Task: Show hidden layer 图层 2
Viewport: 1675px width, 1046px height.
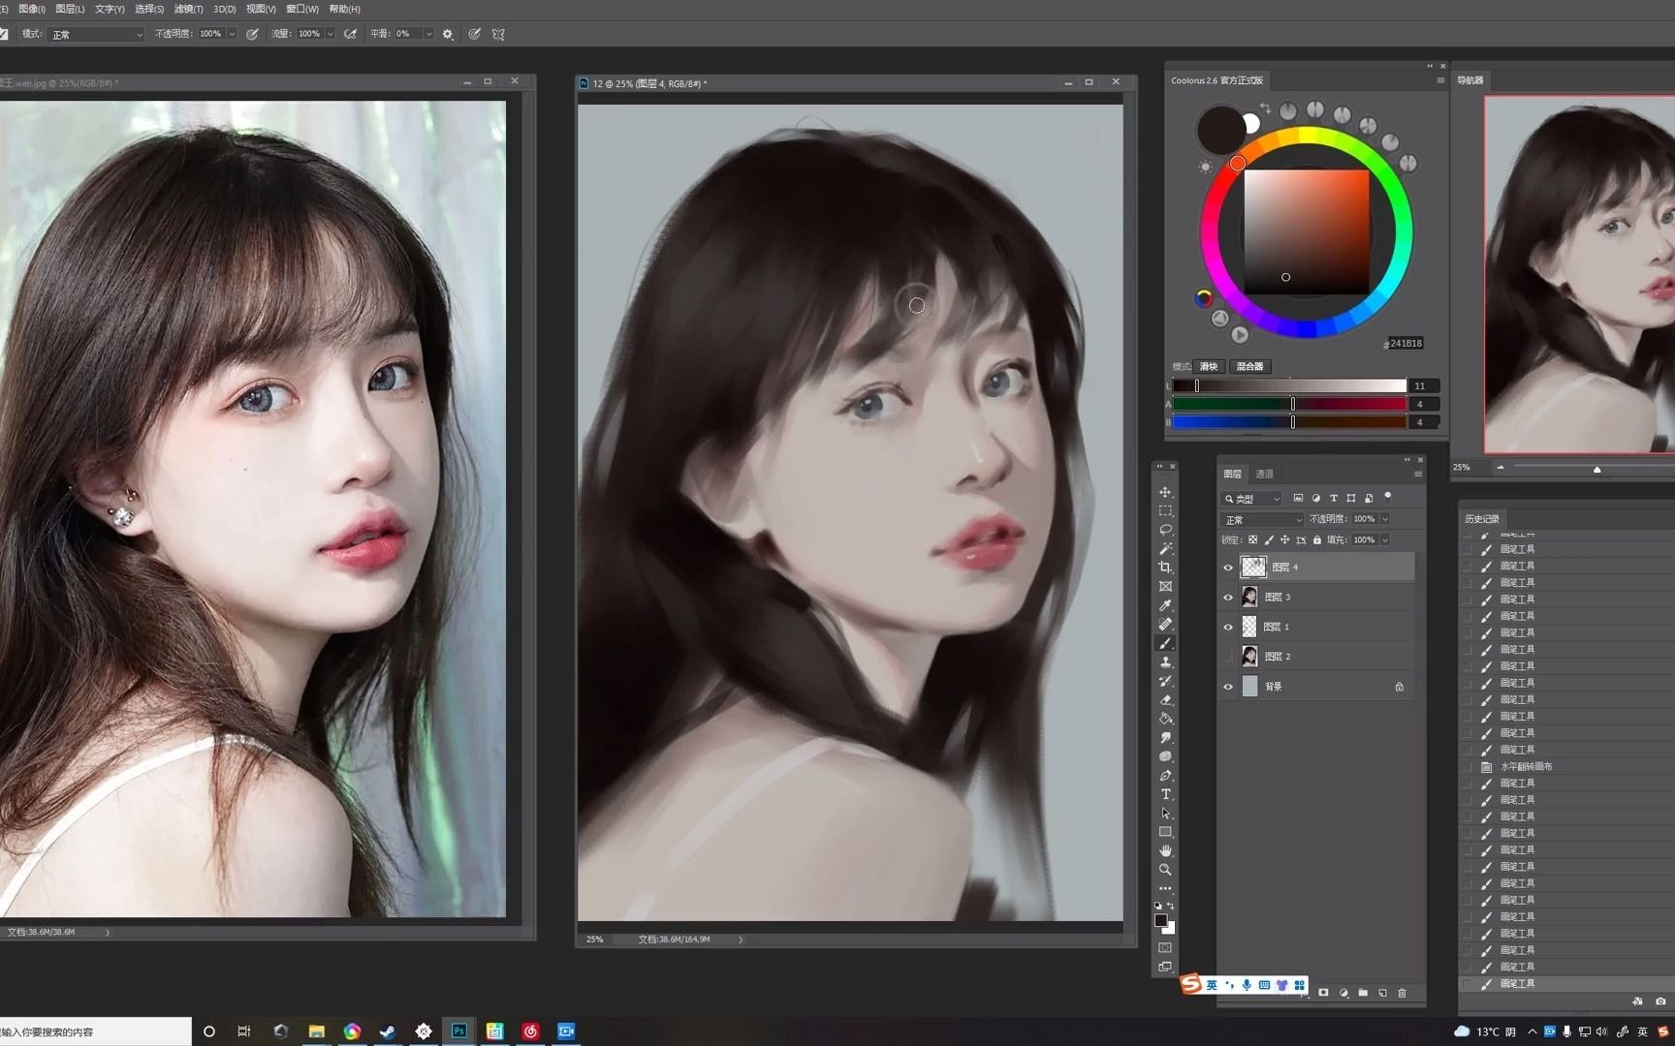Action: pyautogui.click(x=1228, y=657)
